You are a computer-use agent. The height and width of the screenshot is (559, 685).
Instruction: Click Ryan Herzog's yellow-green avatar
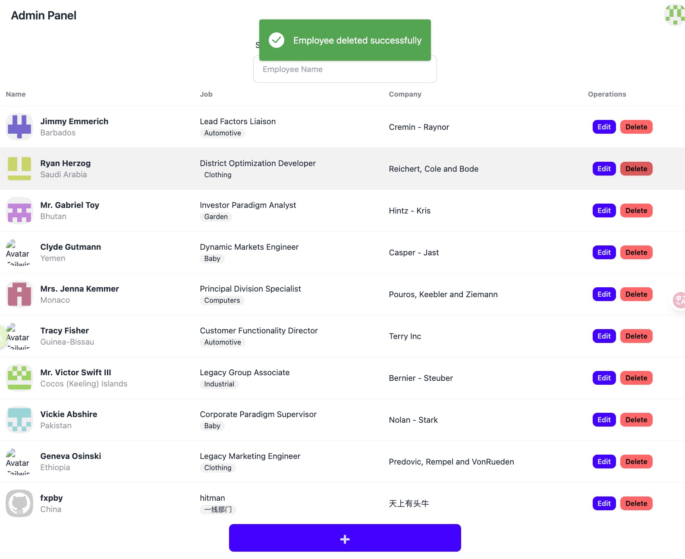coord(19,169)
